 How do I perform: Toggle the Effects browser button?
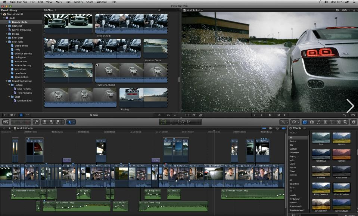pos(305,122)
